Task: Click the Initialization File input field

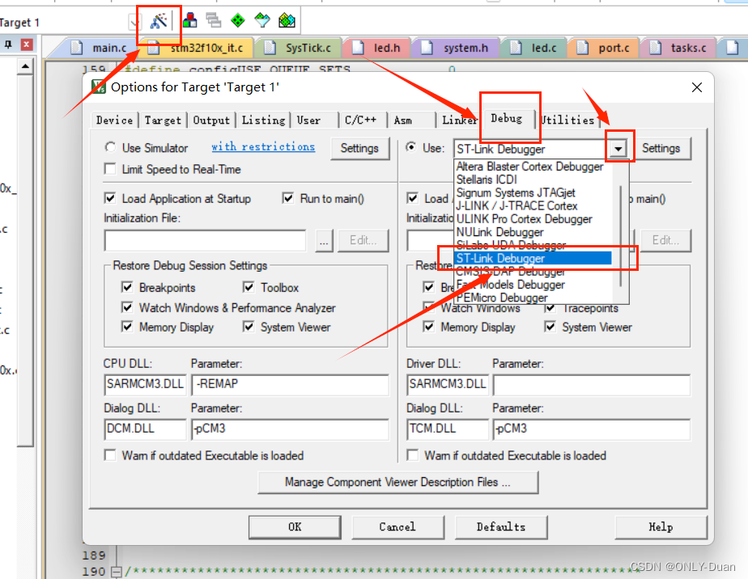Action: [205, 240]
